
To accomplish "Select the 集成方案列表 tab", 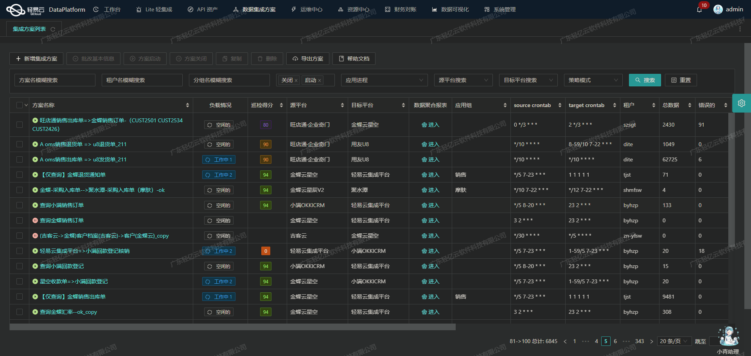I will (29, 29).
